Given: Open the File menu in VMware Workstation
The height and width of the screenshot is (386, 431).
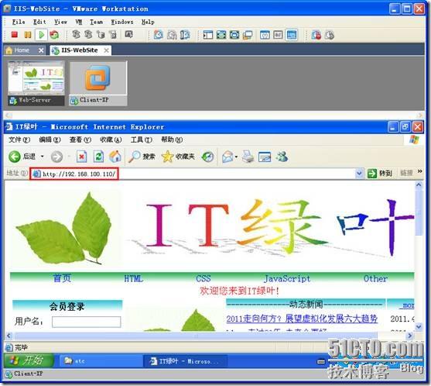Looking at the screenshot, I should [x=19, y=22].
